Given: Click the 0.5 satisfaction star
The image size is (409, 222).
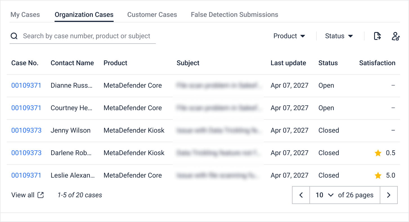Looking at the screenshot, I should [378, 153].
